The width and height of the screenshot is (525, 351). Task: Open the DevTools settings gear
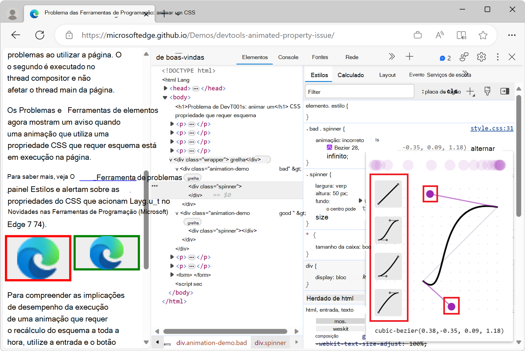tap(481, 57)
